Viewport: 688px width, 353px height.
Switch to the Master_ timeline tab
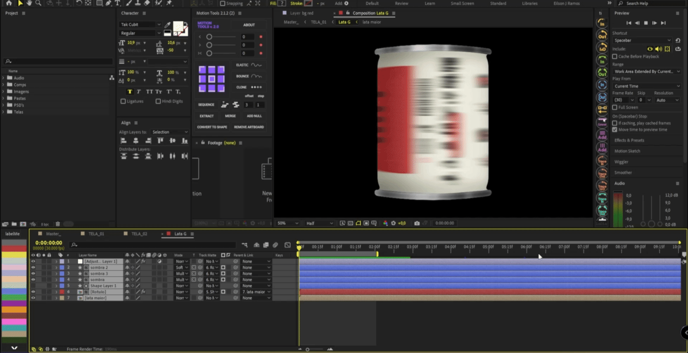point(53,234)
